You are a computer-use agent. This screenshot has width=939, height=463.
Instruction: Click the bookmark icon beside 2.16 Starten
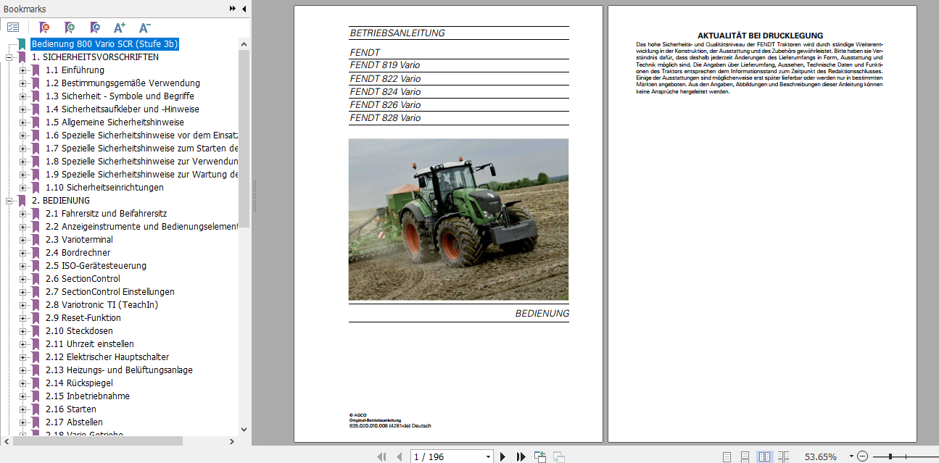coord(36,409)
